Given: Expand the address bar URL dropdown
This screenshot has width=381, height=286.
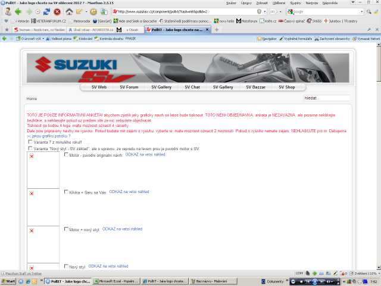Looking at the screenshot, I should (265, 11).
